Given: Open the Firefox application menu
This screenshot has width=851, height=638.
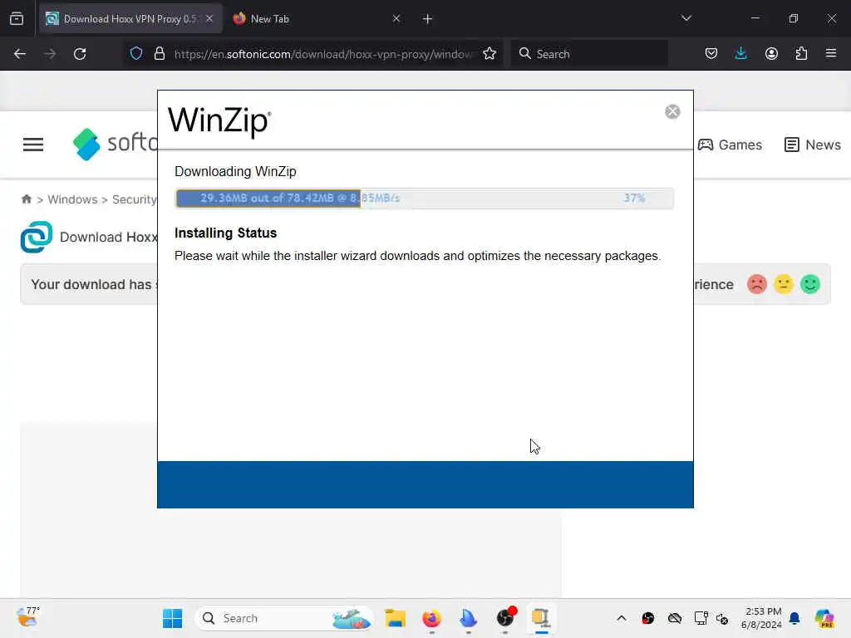Looking at the screenshot, I should [x=831, y=53].
